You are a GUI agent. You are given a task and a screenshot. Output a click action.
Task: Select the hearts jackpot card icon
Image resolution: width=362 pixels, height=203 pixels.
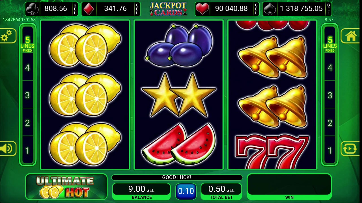click(202, 9)
